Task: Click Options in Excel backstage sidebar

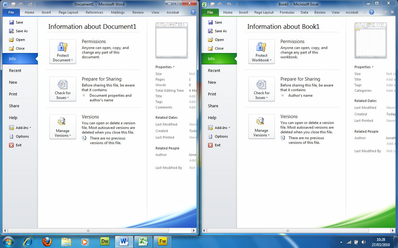Action: (221, 136)
